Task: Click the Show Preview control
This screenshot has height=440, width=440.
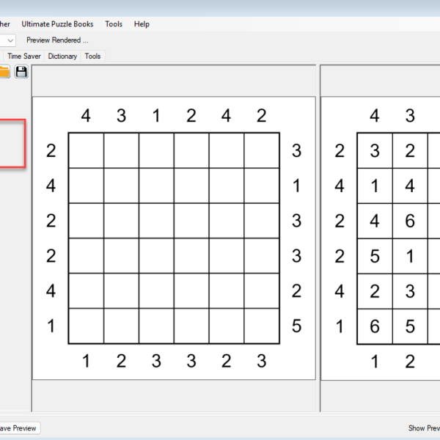Action: pos(423,428)
